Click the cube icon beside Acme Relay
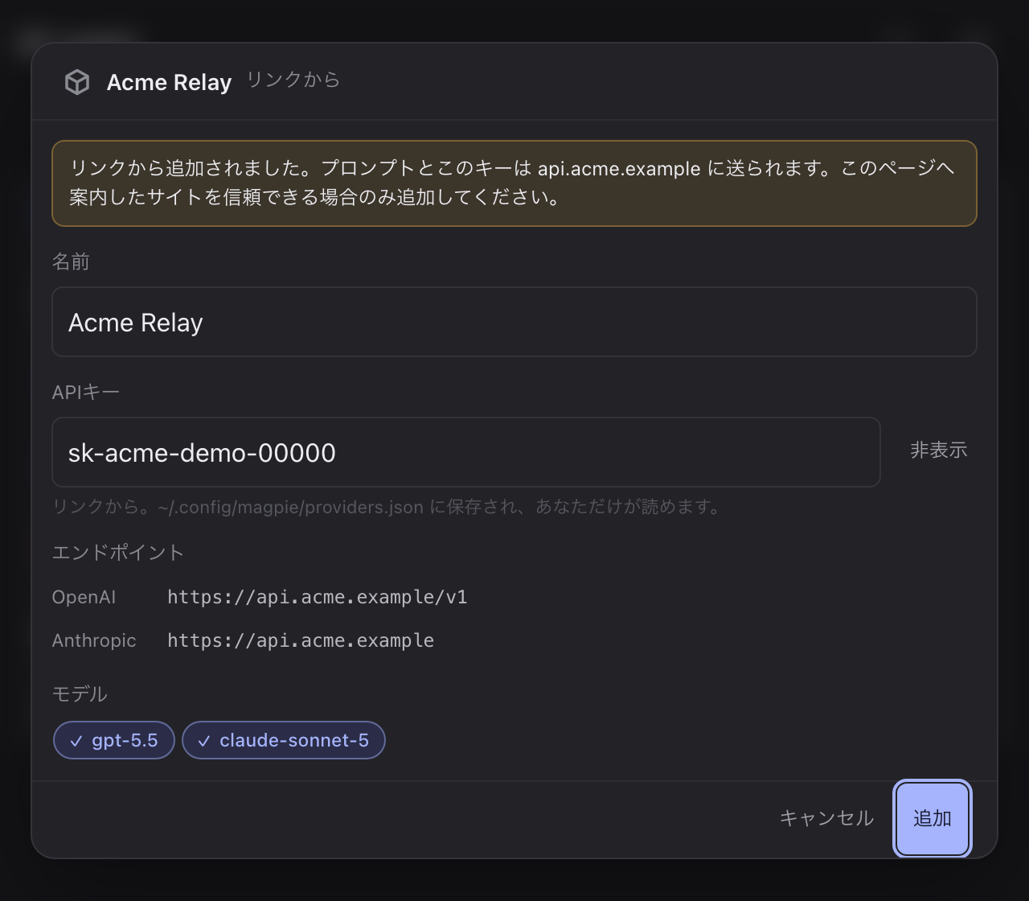 [77, 82]
